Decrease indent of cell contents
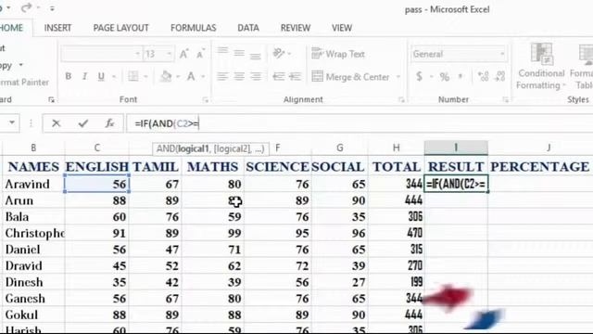Viewport: 593px width, 334px height. coord(278,76)
